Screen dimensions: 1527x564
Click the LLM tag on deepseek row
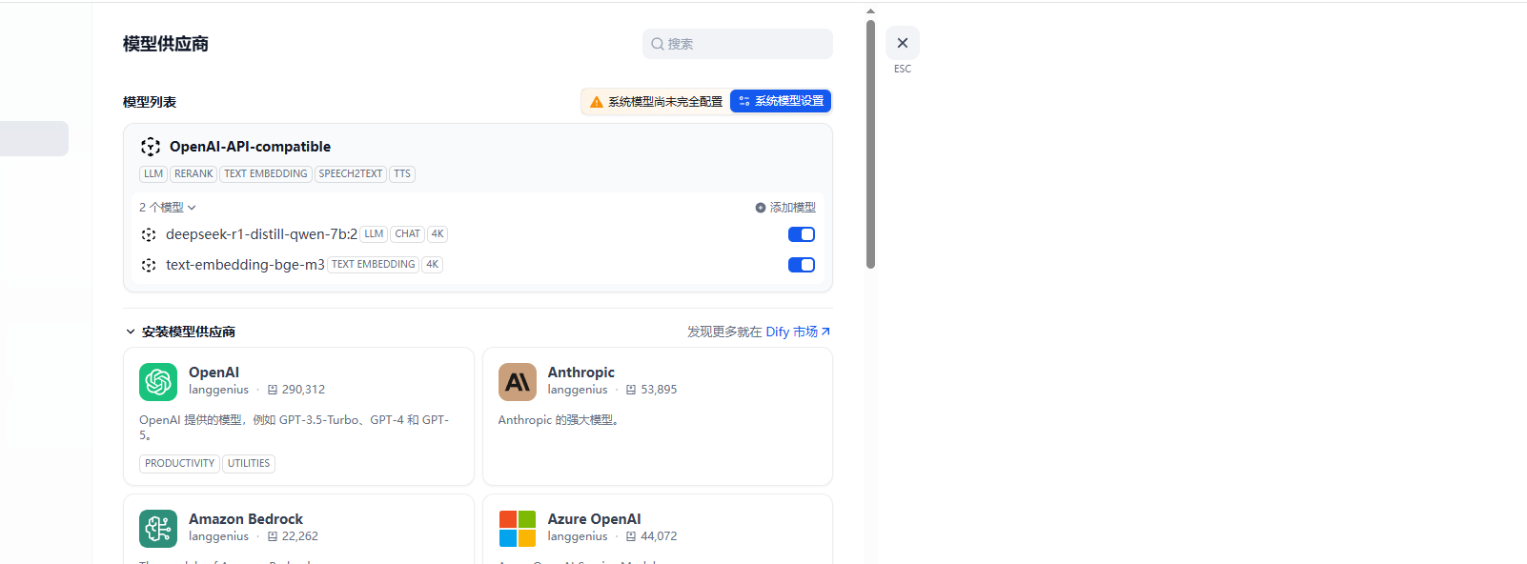click(x=374, y=234)
